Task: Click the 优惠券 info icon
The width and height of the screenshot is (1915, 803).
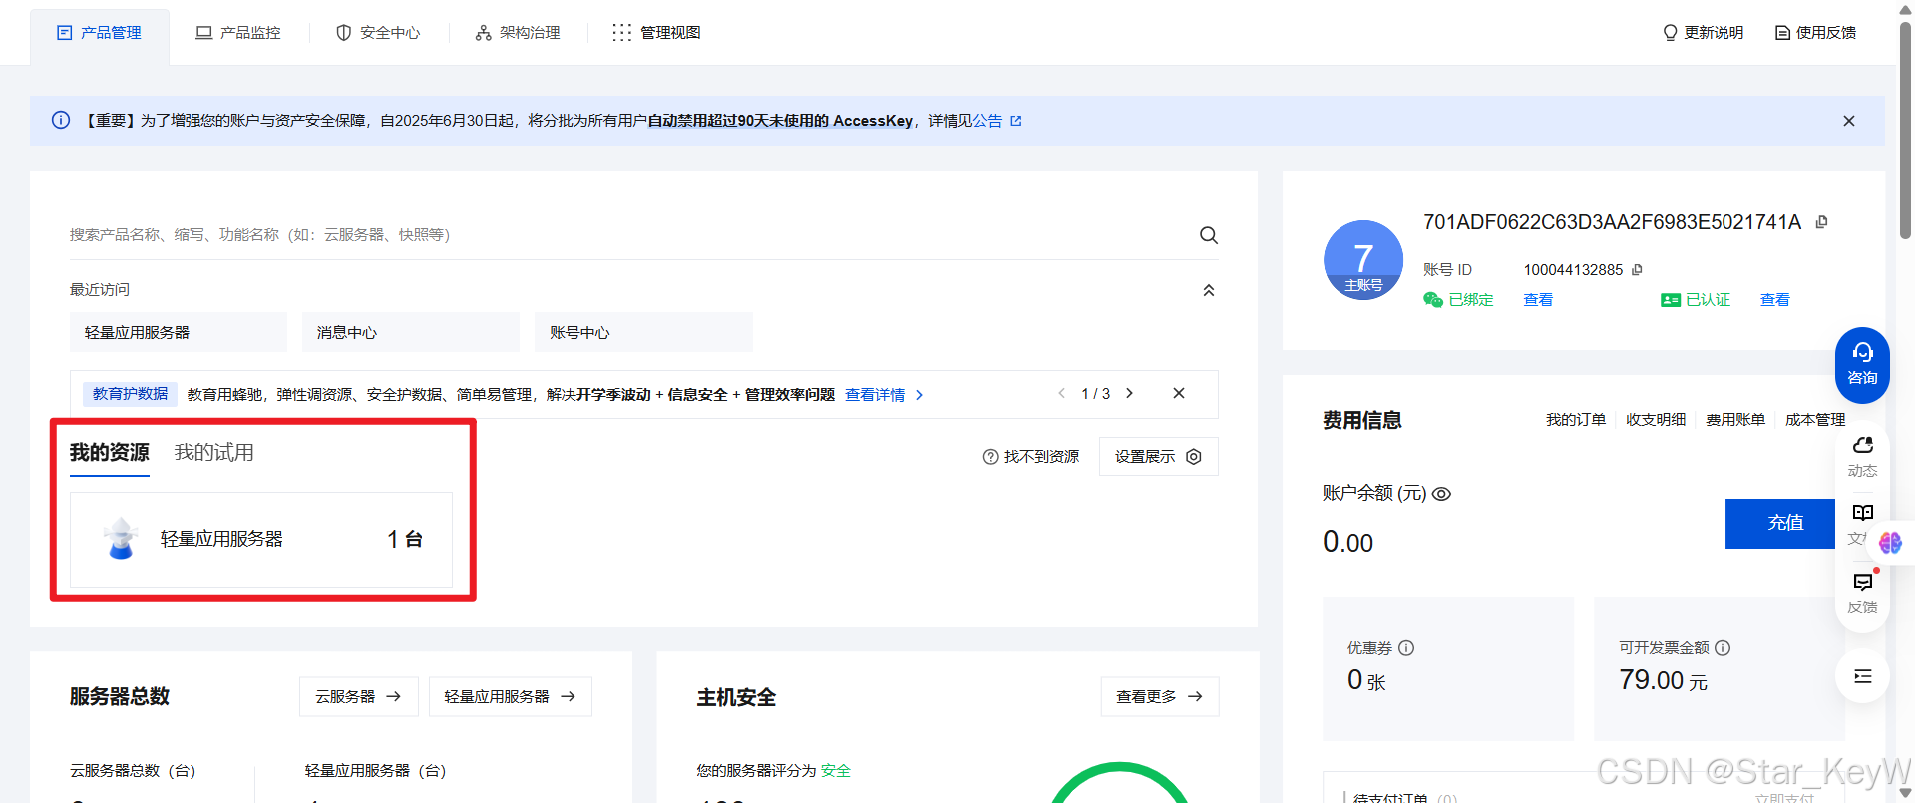Action: point(1406,648)
